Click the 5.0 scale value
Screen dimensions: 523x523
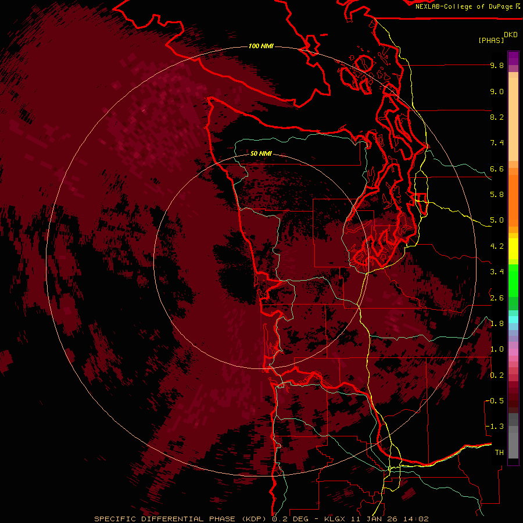coord(497,220)
